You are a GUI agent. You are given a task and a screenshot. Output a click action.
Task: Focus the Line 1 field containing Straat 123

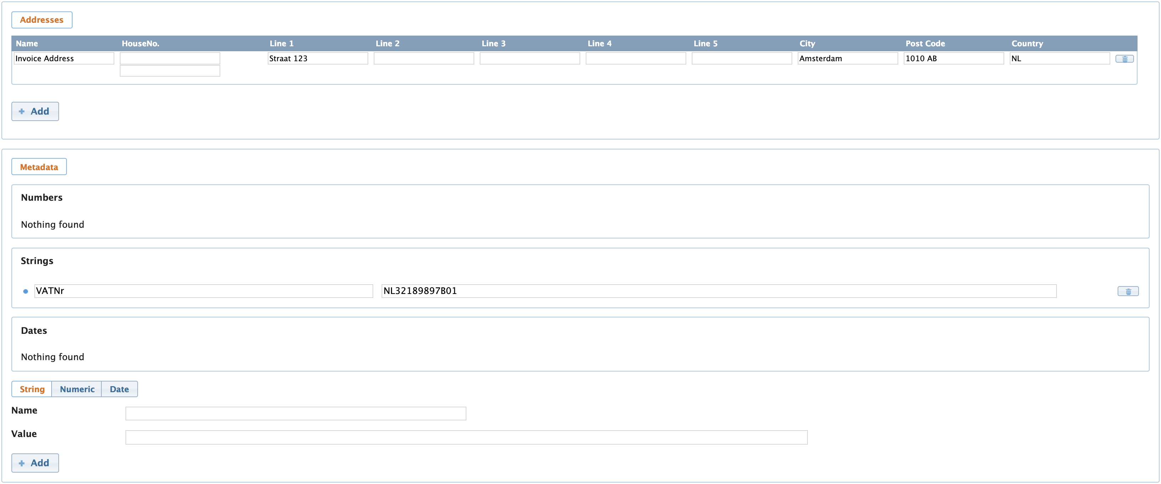point(317,58)
